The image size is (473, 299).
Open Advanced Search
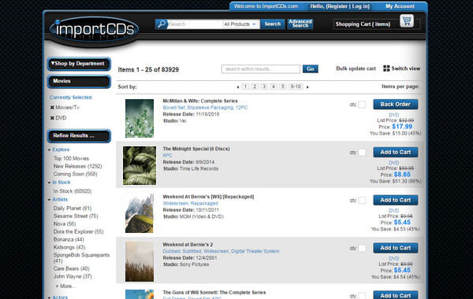(x=300, y=24)
